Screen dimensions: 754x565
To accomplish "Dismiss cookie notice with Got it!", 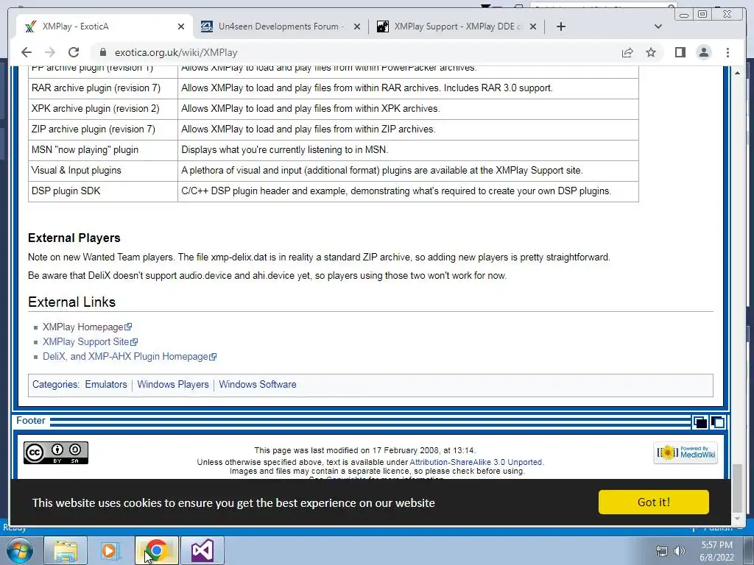I will [x=654, y=502].
